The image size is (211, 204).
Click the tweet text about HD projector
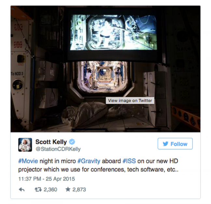coord(98,165)
